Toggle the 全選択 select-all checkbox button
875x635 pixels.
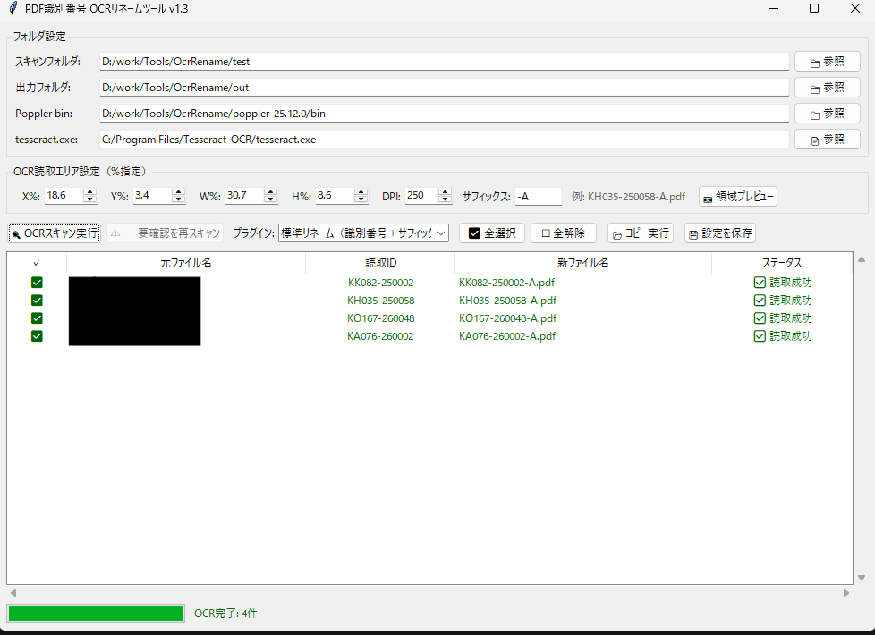492,233
